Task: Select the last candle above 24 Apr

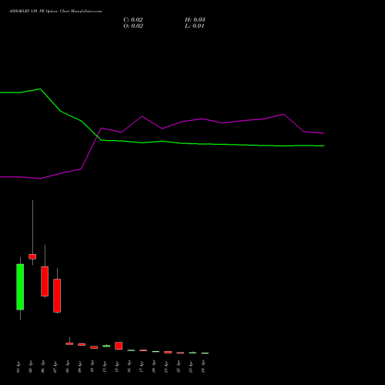Action: pyautogui.click(x=205, y=353)
